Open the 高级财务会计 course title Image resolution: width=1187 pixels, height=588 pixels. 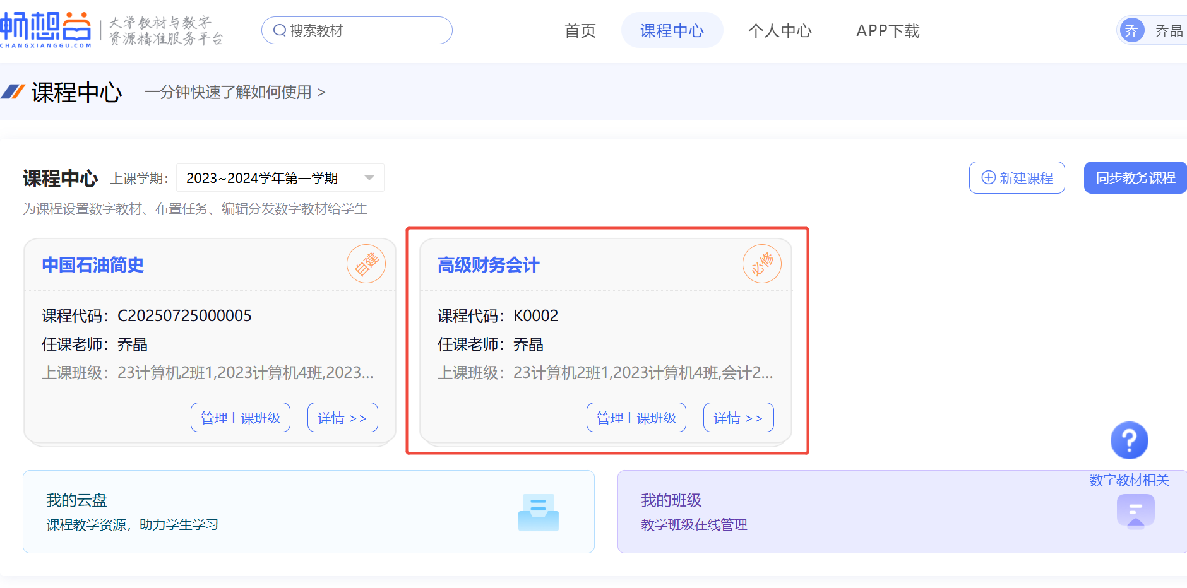[488, 265]
